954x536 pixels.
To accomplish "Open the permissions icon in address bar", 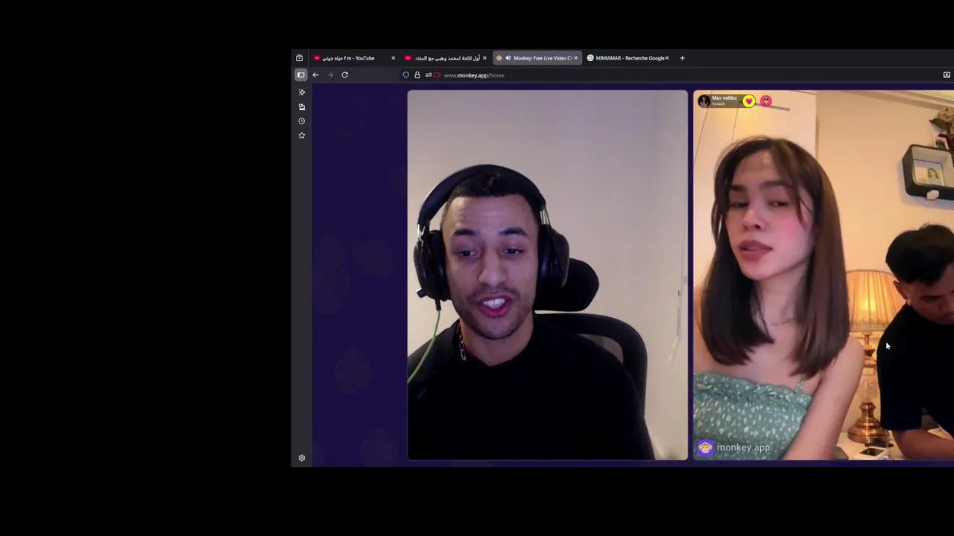I will coord(429,75).
